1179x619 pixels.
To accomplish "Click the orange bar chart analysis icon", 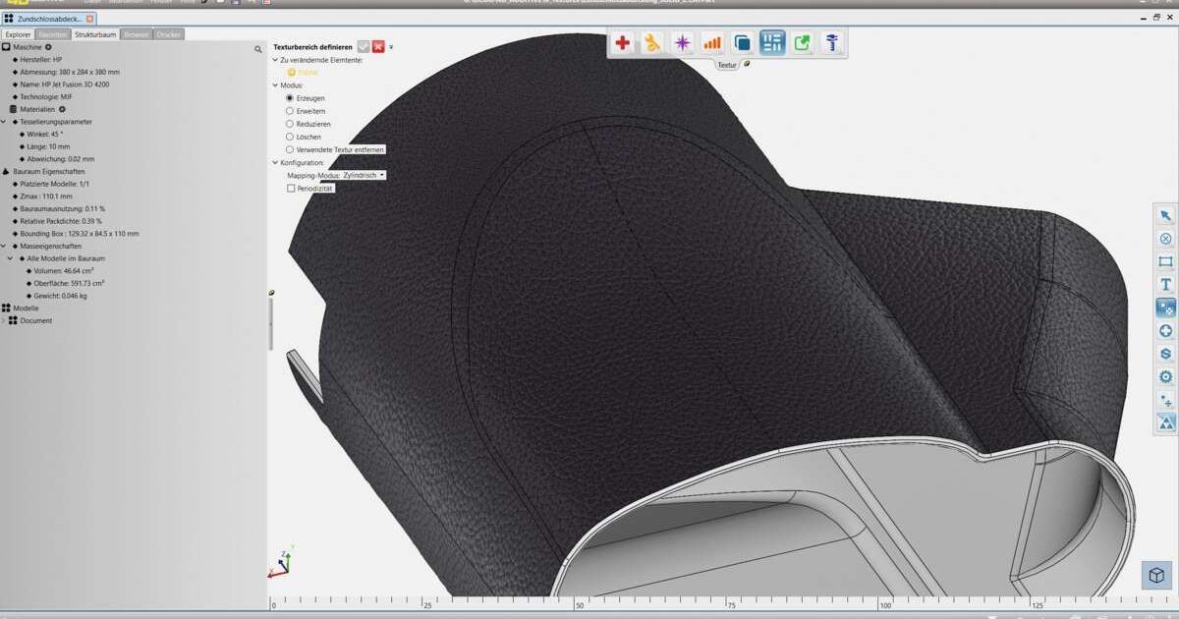I will [x=712, y=42].
